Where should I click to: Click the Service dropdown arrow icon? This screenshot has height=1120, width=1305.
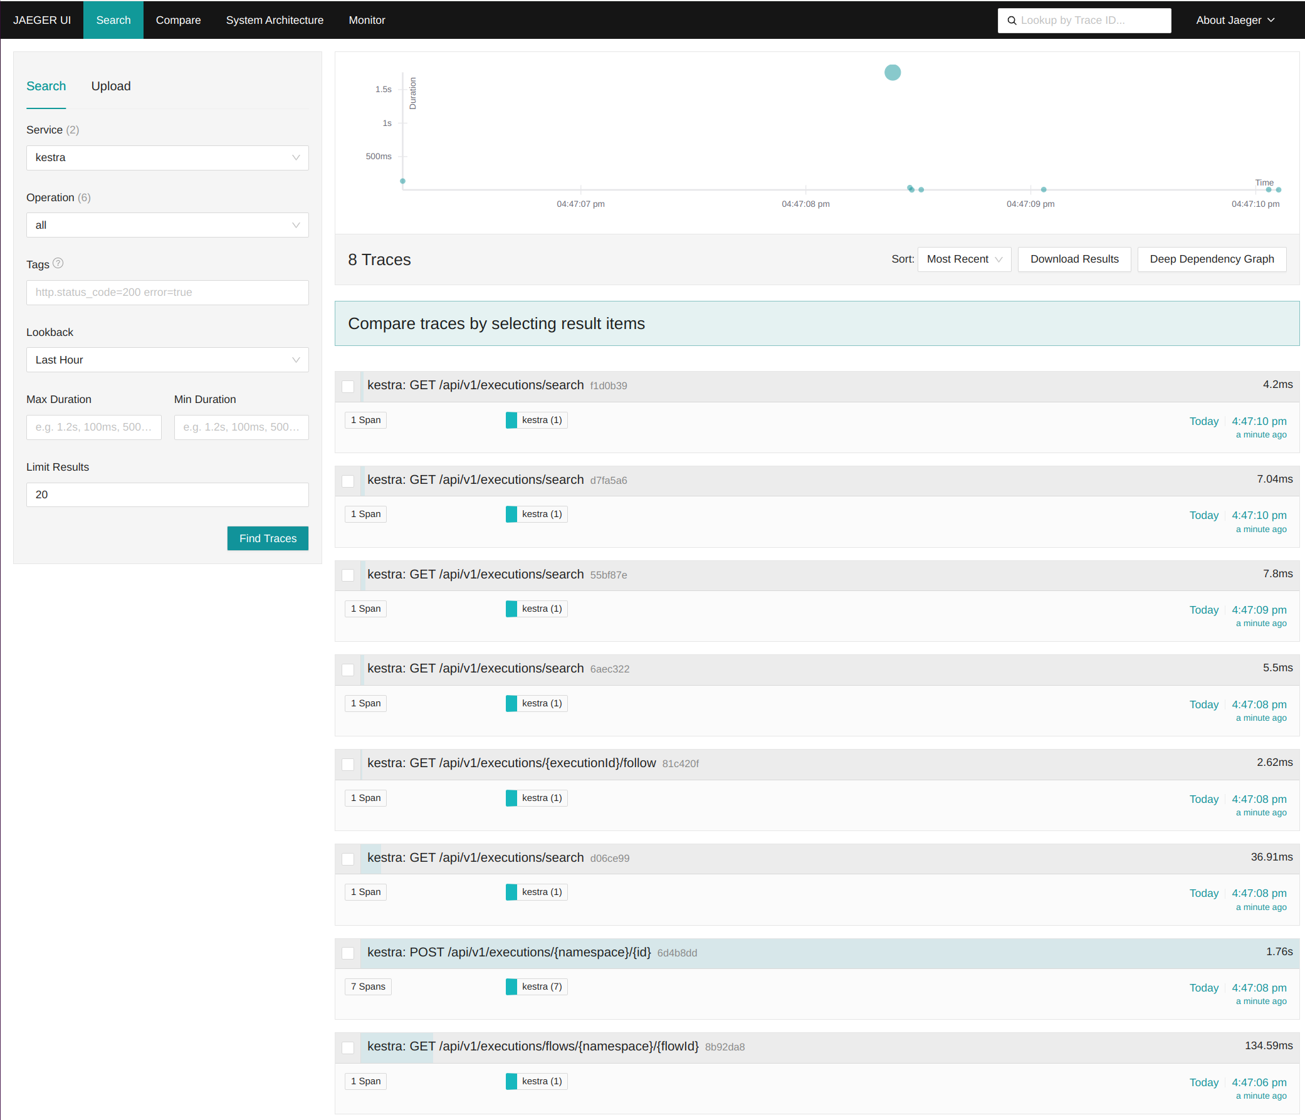point(295,157)
